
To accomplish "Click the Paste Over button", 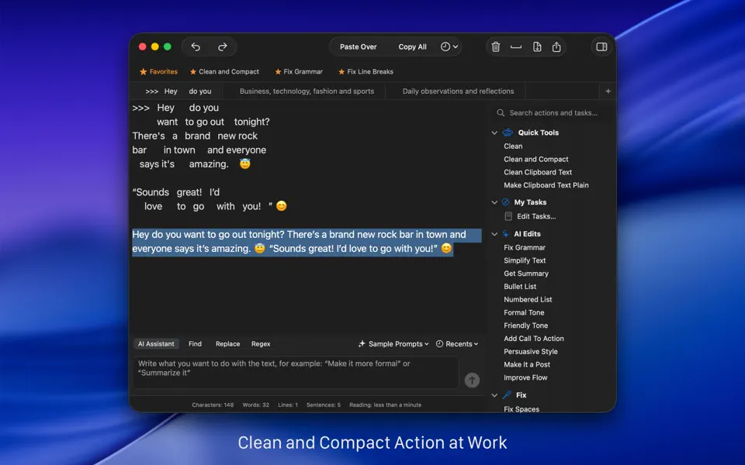I will (x=358, y=46).
